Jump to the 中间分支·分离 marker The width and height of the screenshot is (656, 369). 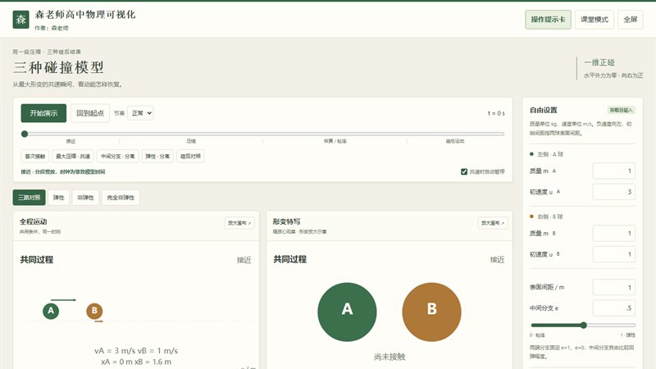coord(117,156)
